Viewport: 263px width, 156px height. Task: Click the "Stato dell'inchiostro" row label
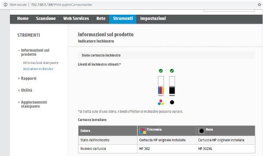(95, 140)
